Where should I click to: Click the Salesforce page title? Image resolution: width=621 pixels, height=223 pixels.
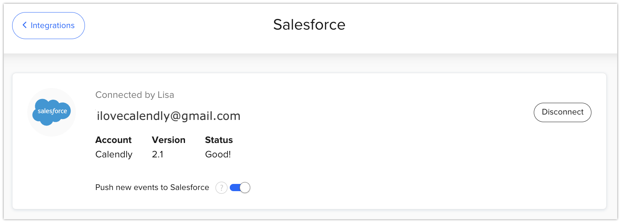[x=309, y=25]
